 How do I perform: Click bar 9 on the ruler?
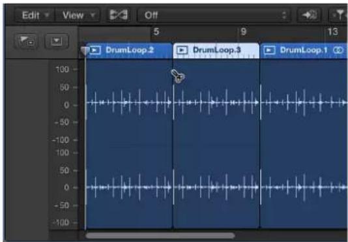pos(244,32)
